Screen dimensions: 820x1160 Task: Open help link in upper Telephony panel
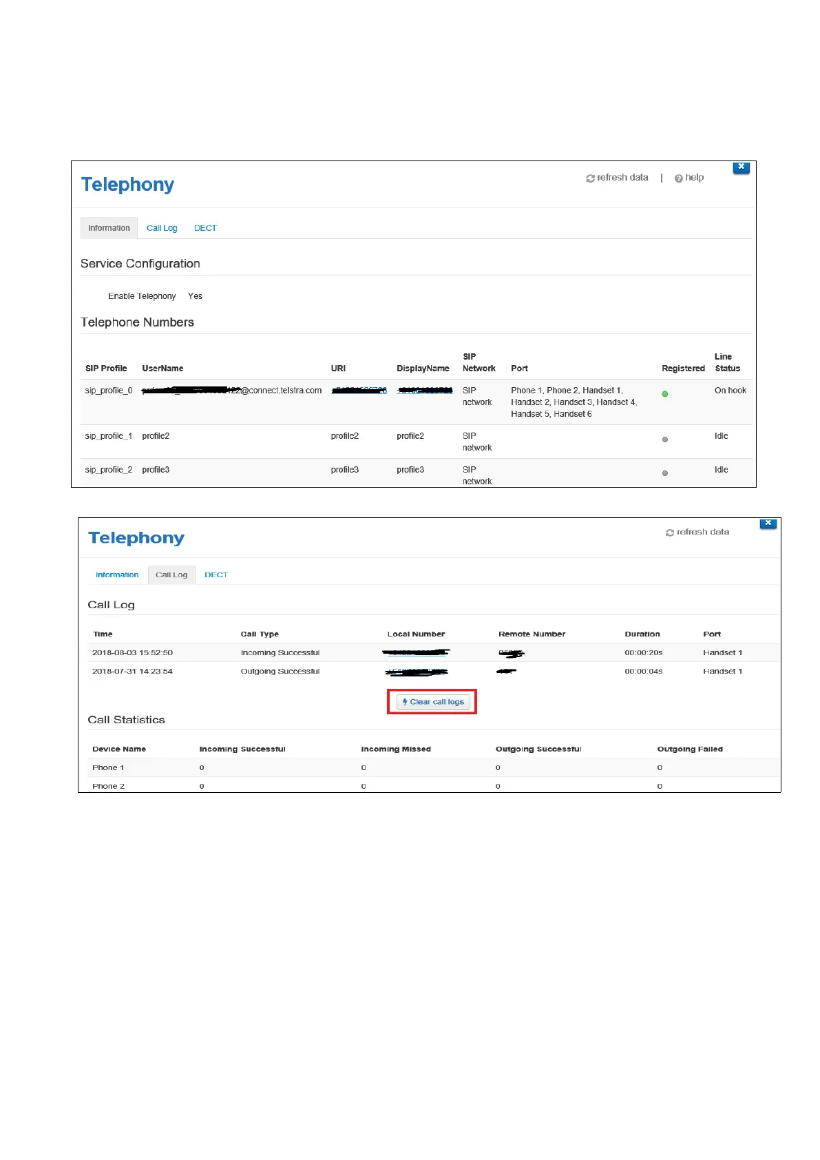click(x=689, y=178)
